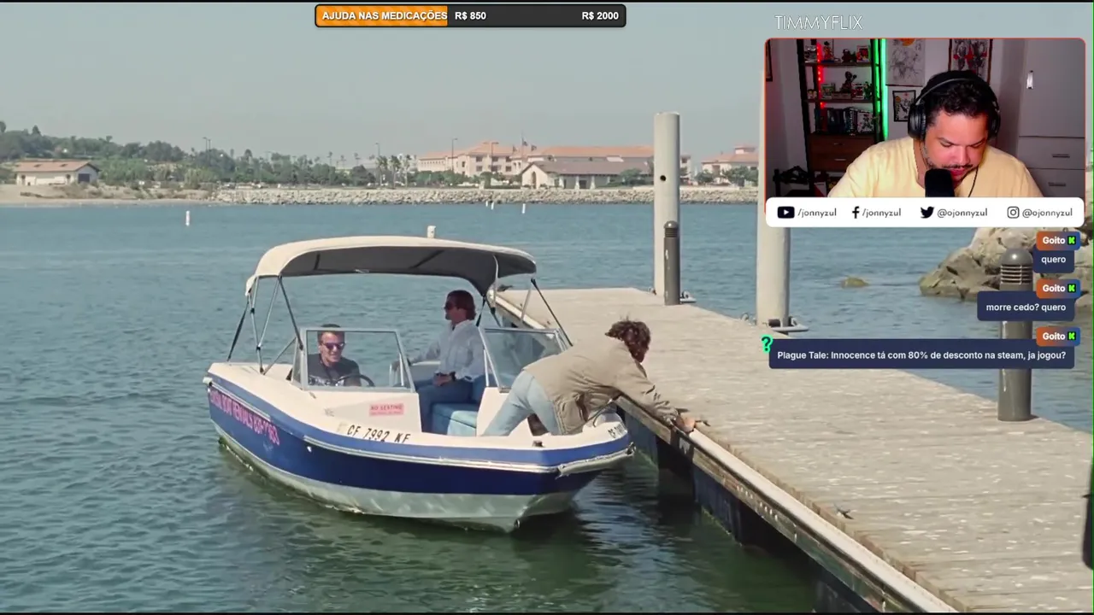
Task: Click the Instagram icon in the social bar
Action: 1013,213
